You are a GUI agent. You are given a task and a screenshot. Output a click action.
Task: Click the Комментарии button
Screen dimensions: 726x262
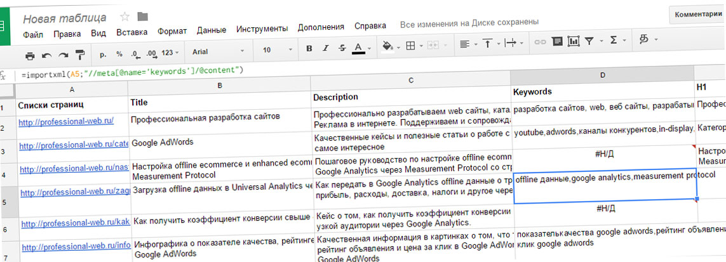(698, 15)
